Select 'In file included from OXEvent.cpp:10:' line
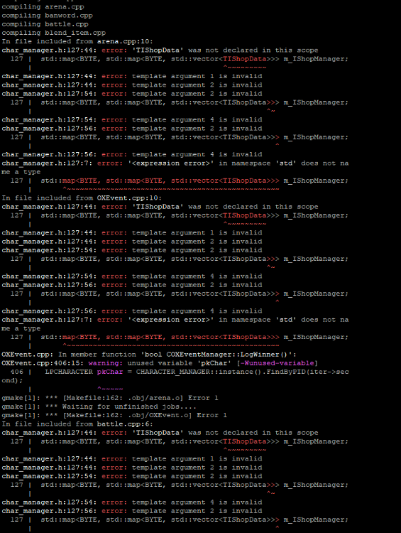The height and width of the screenshot is (533, 401). 82,198
